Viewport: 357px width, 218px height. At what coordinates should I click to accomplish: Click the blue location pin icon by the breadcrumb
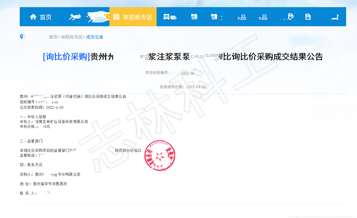coord(21,36)
